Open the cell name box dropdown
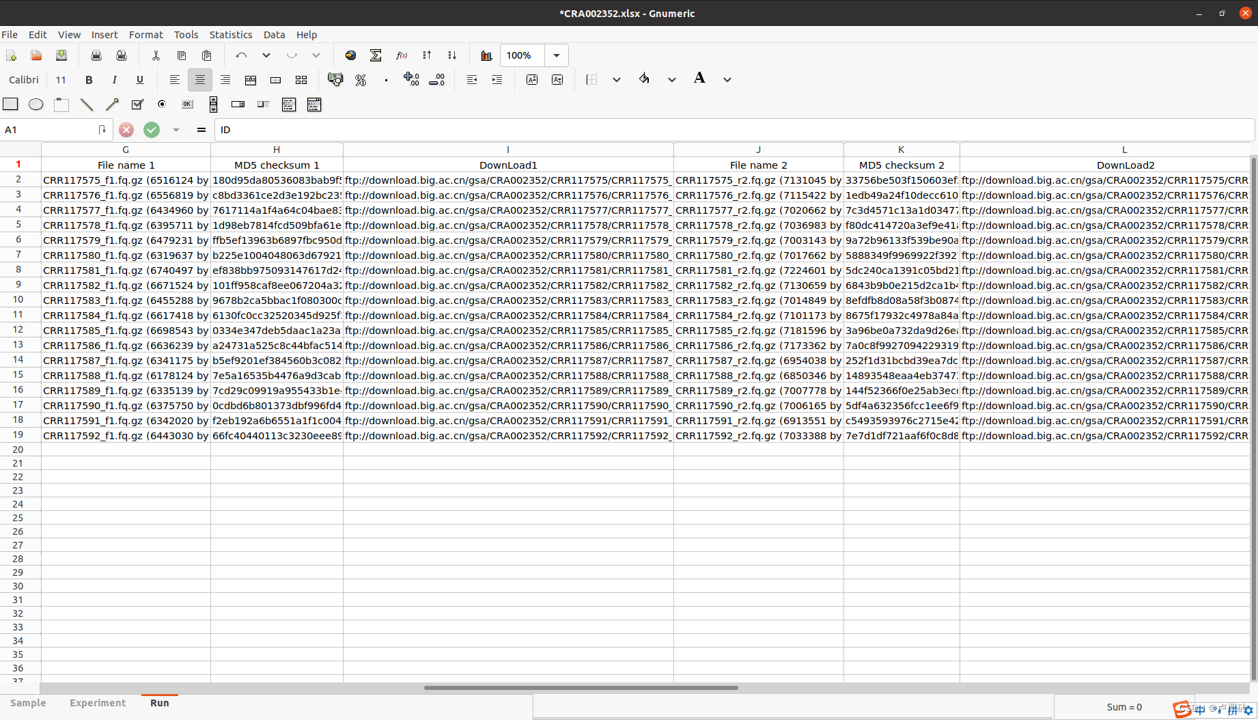Screen dimensions: 1258x720 coord(102,130)
